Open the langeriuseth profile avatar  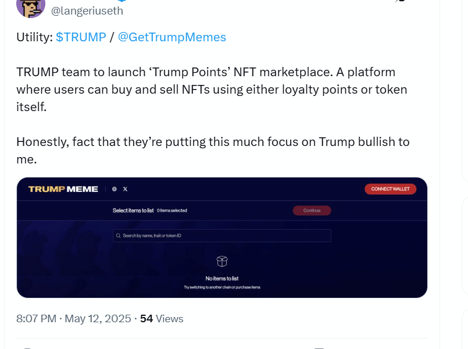tap(31, 8)
